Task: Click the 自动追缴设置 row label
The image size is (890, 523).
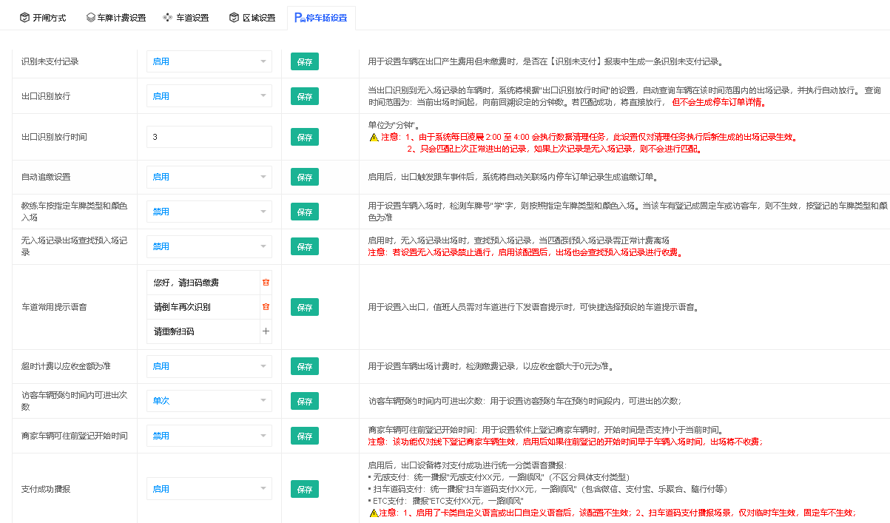Action: pyautogui.click(x=46, y=177)
